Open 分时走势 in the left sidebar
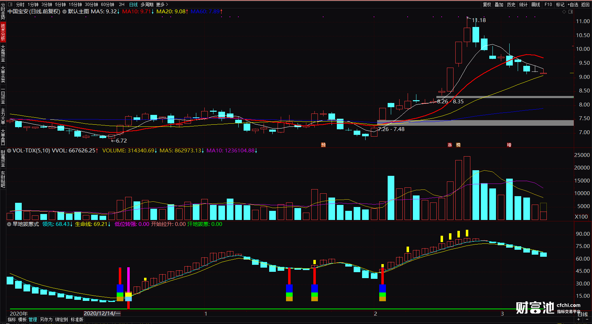 click(x=3, y=11)
